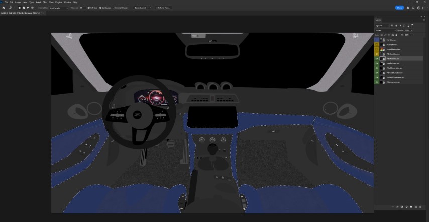Image resolution: width=429 pixels, height=222 pixels.
Task: Toggle the Anti-alias checkbox
Action: point(89,8)
